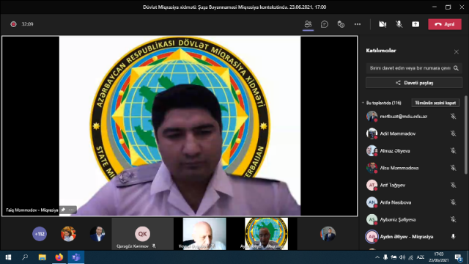This screenshot has width=469, height=264.
Task: Open the +112 overflow participants bubble
Action: [40, 234]
